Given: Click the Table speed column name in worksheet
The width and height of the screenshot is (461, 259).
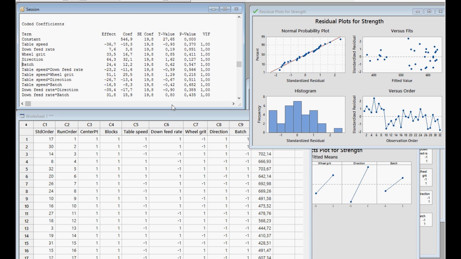Looking at the screenshot, I should pos(135,132).
